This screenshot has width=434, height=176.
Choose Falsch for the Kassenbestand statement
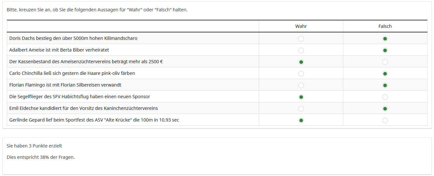[385, 62]
